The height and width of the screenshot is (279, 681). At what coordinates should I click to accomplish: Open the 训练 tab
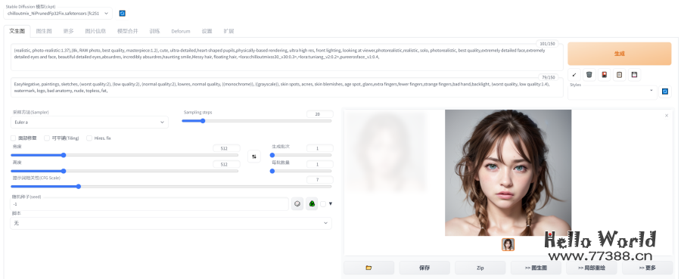pos(154,31)
